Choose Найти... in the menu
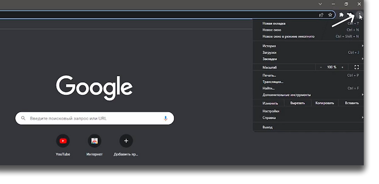 (x=308, y=88)
